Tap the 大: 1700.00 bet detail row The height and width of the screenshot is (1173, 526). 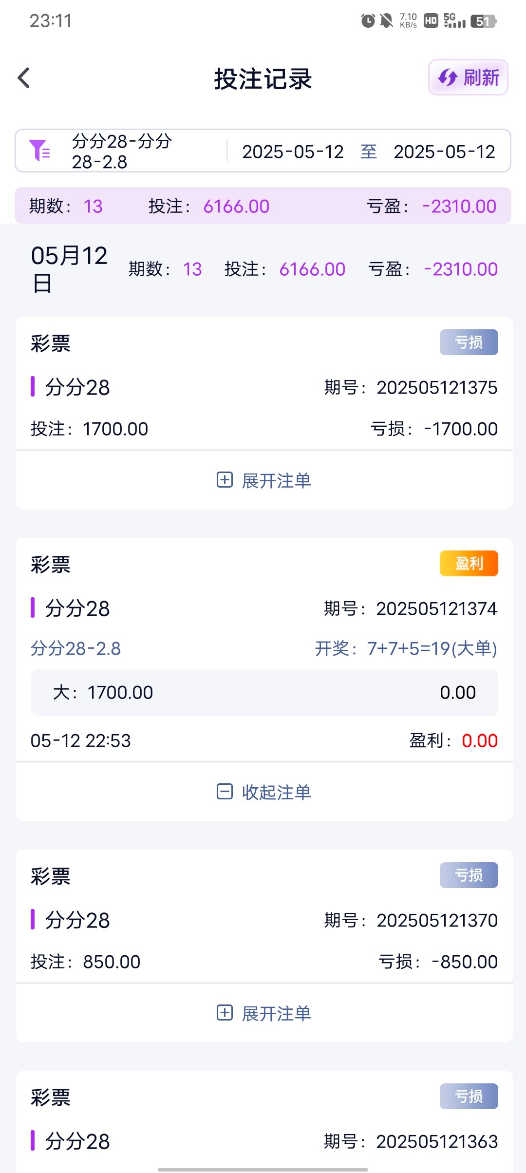click(264, 692)
